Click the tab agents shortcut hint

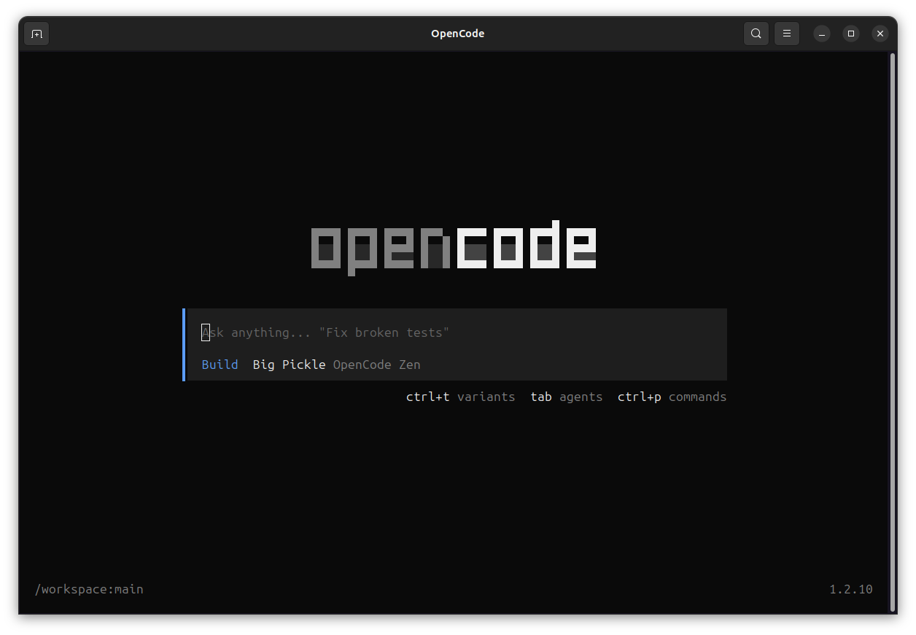[x=567, y=397]
